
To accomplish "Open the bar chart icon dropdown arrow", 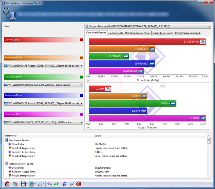I will (x=35, y=184).
